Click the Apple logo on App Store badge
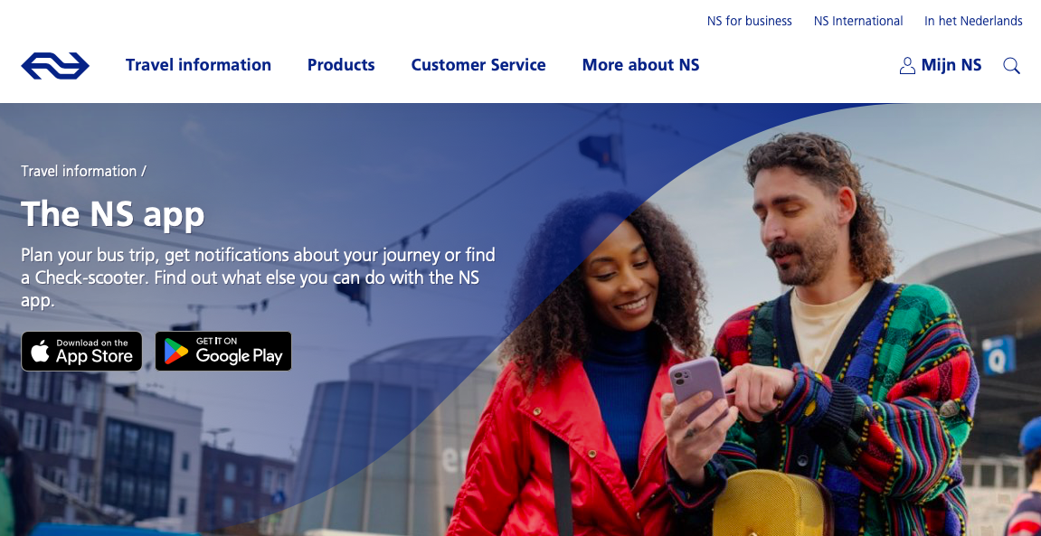The height and width of the screenshot is (536, 1041). [40, 352]
